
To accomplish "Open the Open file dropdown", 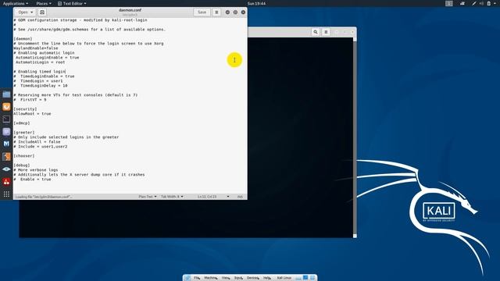I will (x=26, y=12).
